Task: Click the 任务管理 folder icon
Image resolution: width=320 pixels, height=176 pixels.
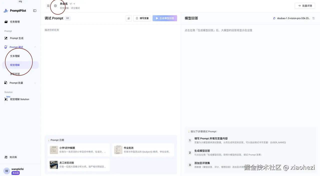Action: click(6, 22)
